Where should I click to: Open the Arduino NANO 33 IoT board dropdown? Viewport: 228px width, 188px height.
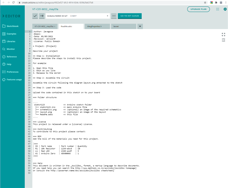[x=78, y=16]
